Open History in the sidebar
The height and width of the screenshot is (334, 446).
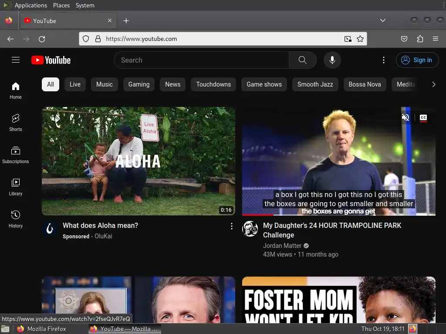pyautogui.click(x=16, y=219)
